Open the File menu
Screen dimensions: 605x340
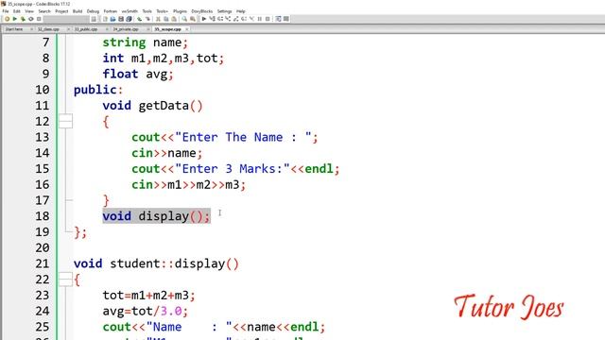6,11
